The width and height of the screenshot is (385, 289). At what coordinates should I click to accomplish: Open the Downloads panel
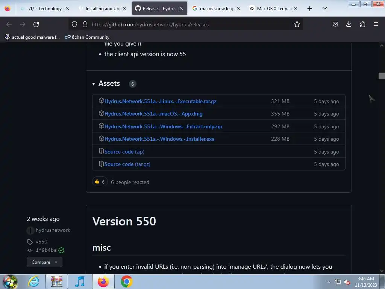[x=349, y=24]
